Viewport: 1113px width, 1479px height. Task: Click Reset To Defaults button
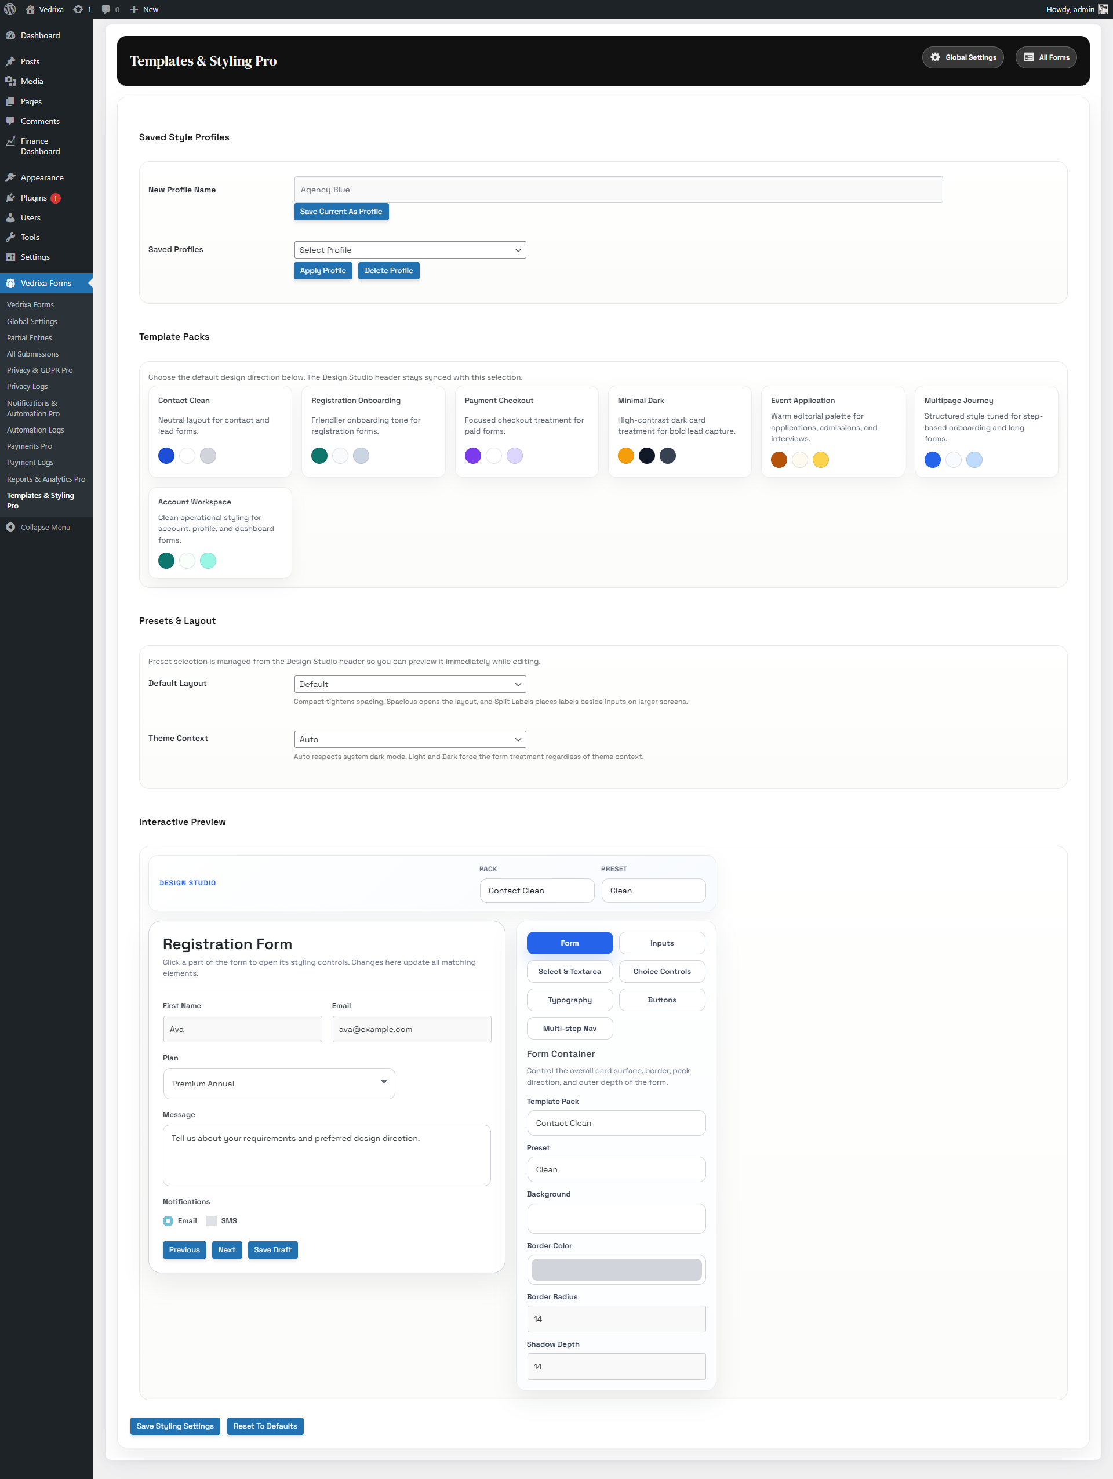pos(265,1426)
